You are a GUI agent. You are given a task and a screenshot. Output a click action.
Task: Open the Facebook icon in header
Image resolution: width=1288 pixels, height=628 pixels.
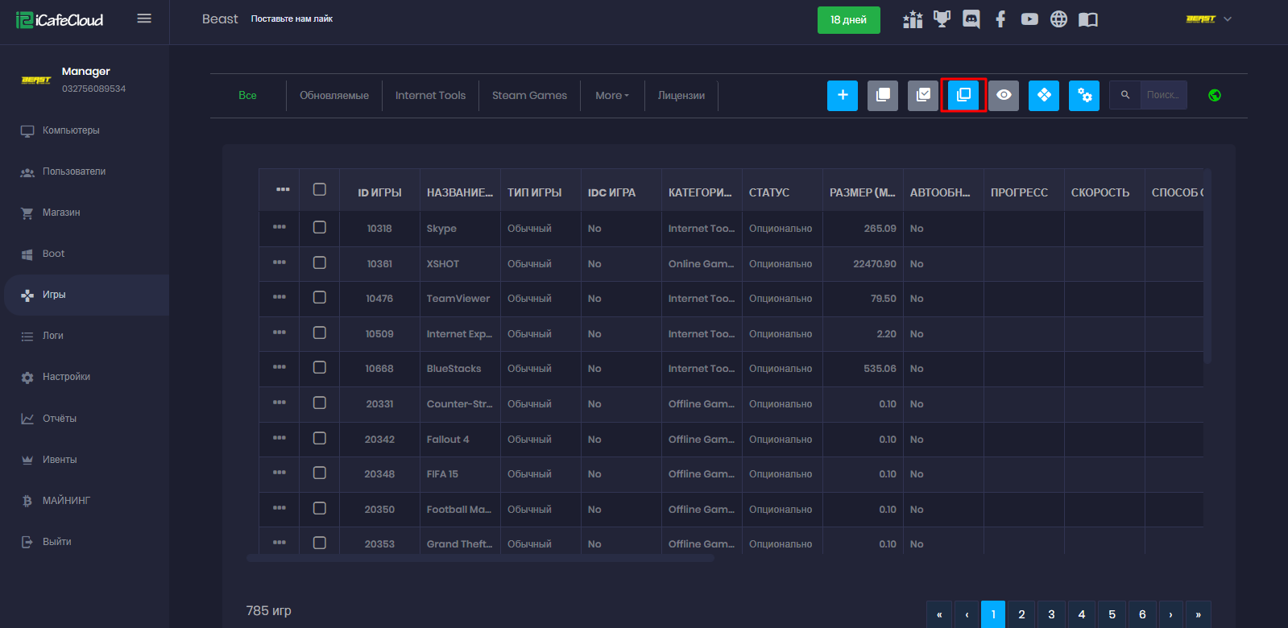tap(1000, 19)
